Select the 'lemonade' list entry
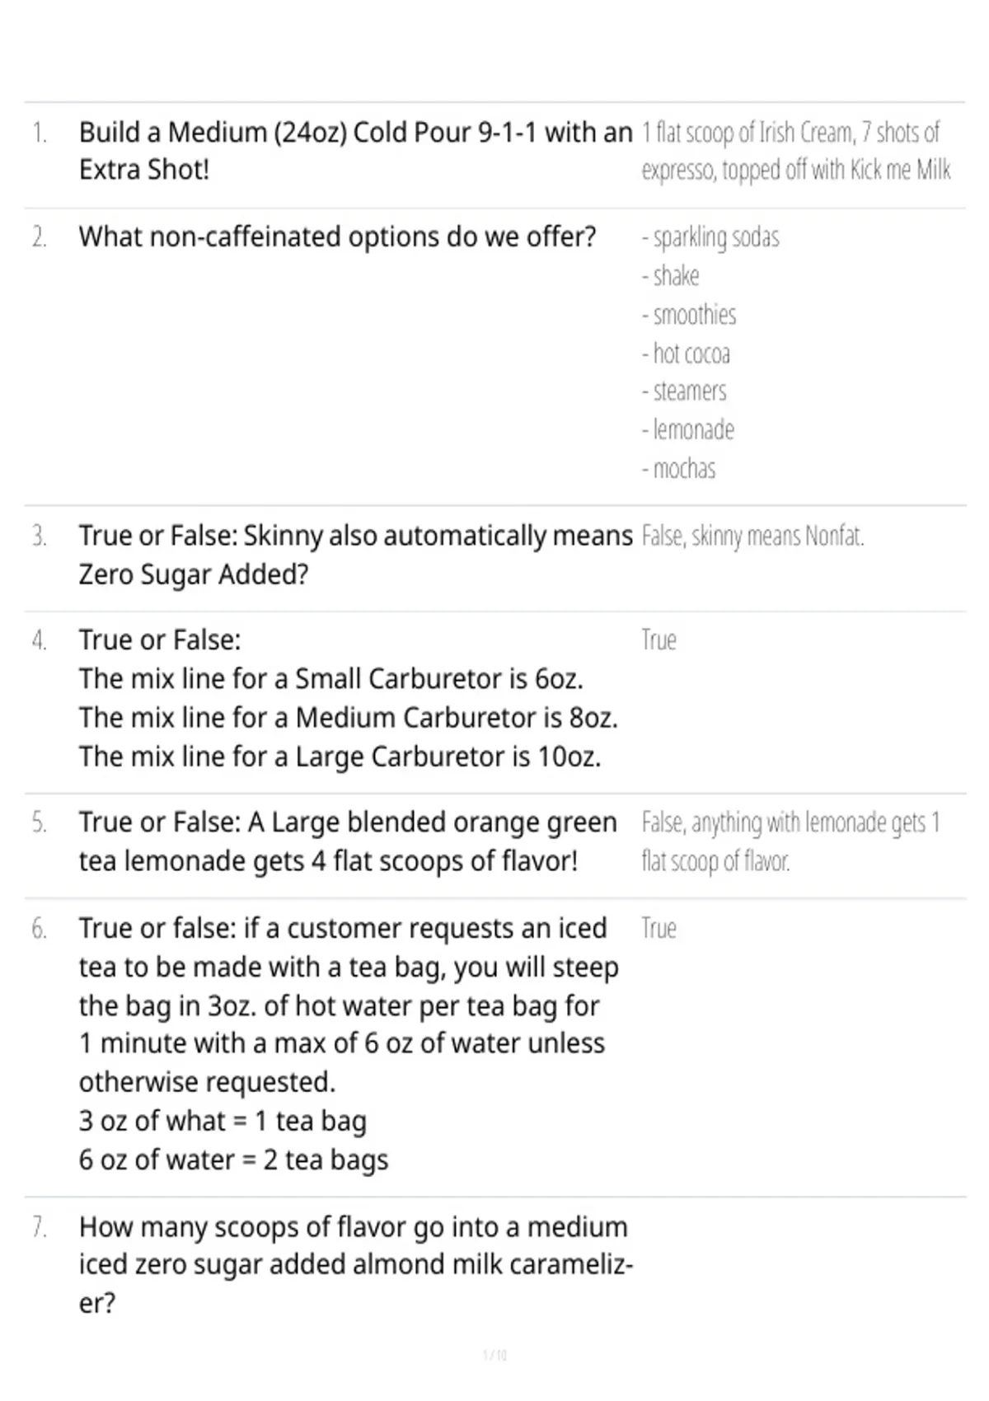 (688, 430)
